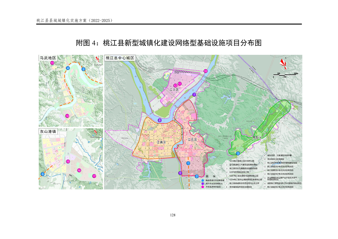The image size is (338, 239).
Task: Click the north arrow compass in main map
Action: point(283,62)
